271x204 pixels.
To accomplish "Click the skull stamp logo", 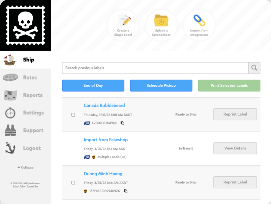I will (25, 25).
